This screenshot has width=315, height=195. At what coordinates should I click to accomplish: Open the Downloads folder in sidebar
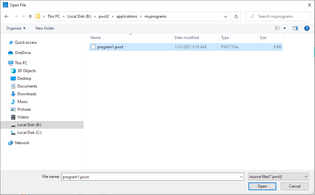point(27,94)
